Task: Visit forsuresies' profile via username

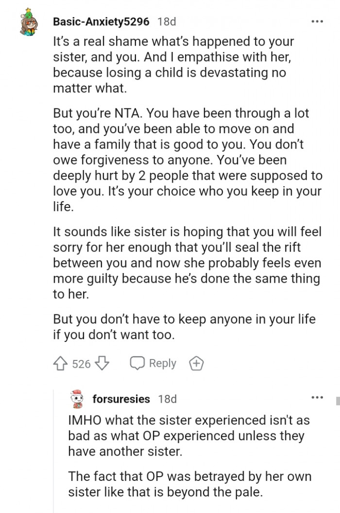Action: (x=121, y=399)
